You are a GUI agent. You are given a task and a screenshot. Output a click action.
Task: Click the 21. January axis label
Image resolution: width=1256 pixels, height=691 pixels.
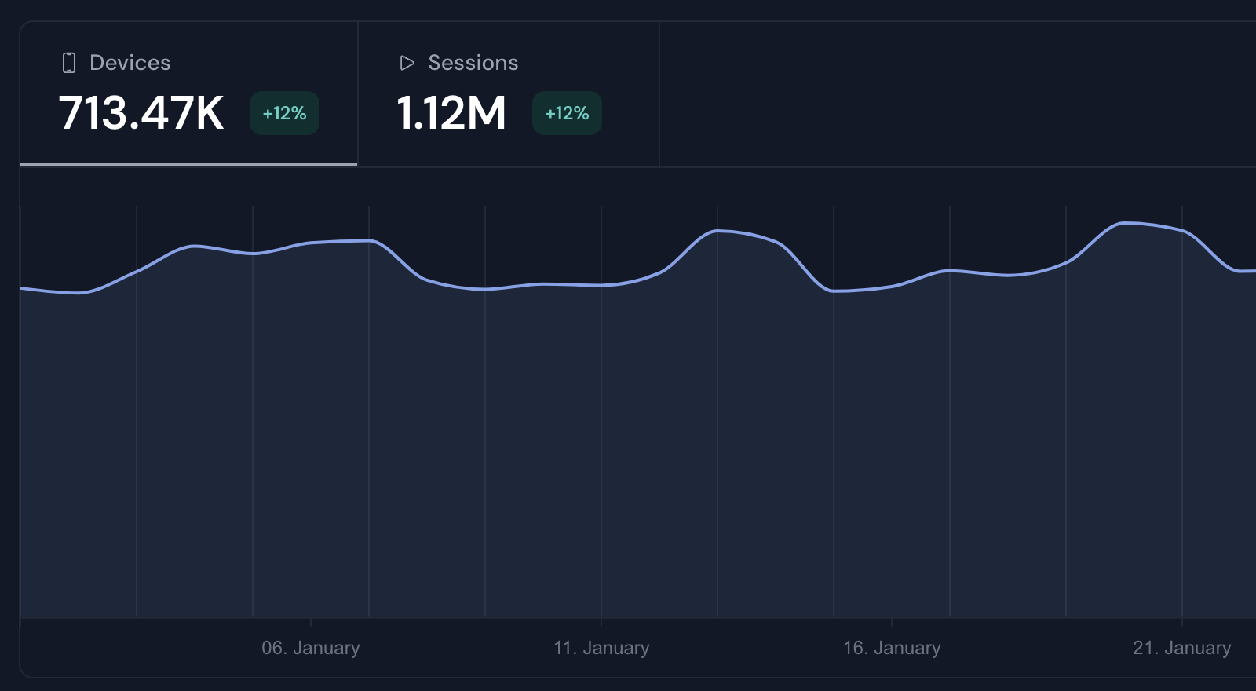click(1182, 648)
